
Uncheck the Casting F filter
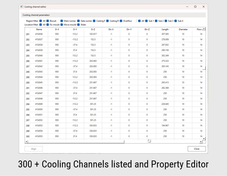(94, 21)
